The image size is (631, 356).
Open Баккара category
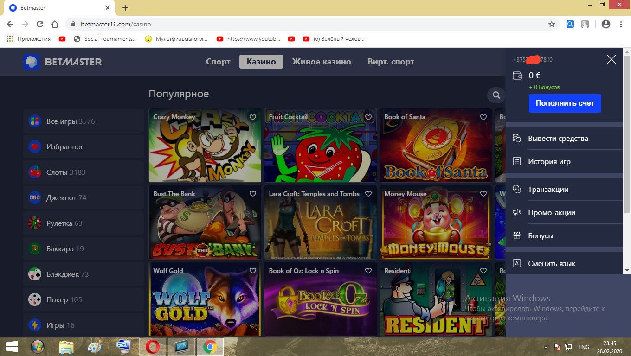click(x=84, y=249)
